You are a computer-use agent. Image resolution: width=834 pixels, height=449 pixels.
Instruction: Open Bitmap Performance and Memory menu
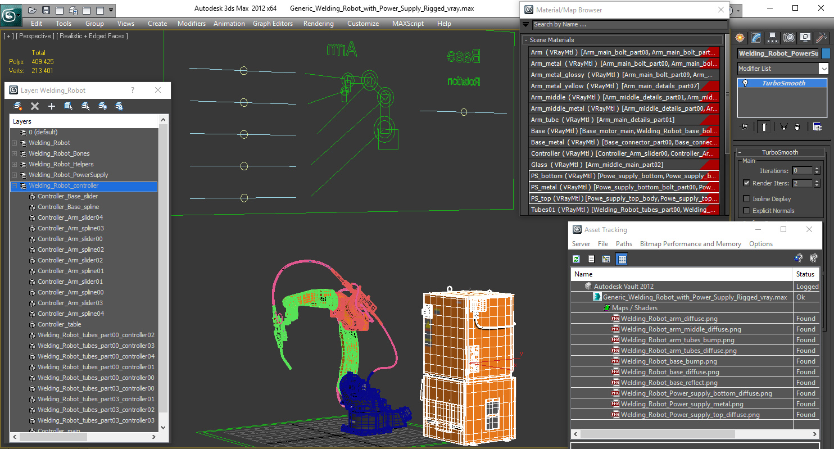[691, 244]
